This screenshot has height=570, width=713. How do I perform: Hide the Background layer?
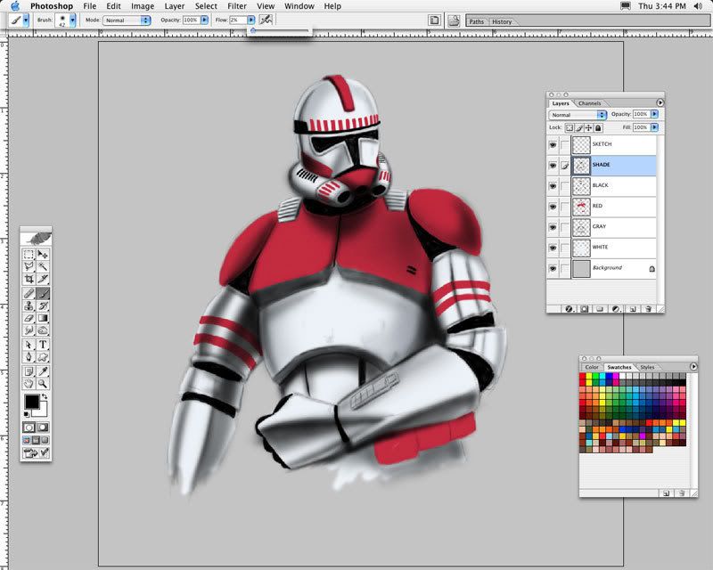[x=553, y=269]
